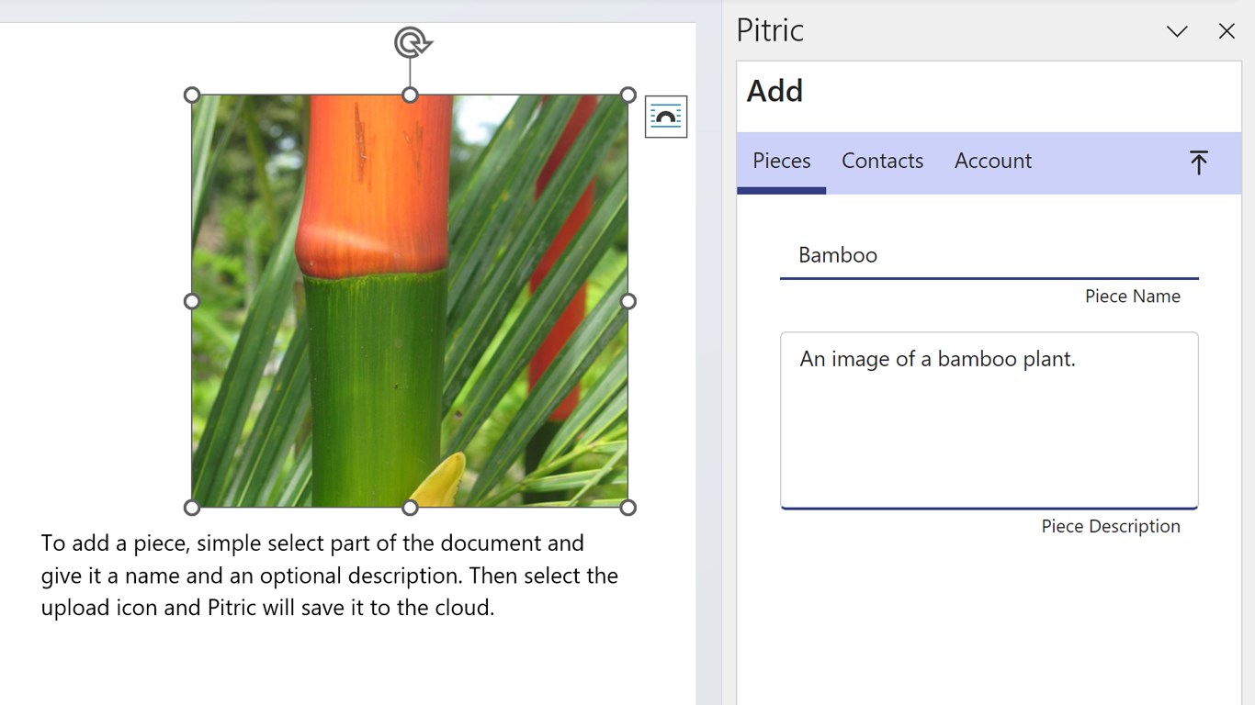Click the left-middle resize handle of image
The image size is (1255, 705).
tap(192, 301)
